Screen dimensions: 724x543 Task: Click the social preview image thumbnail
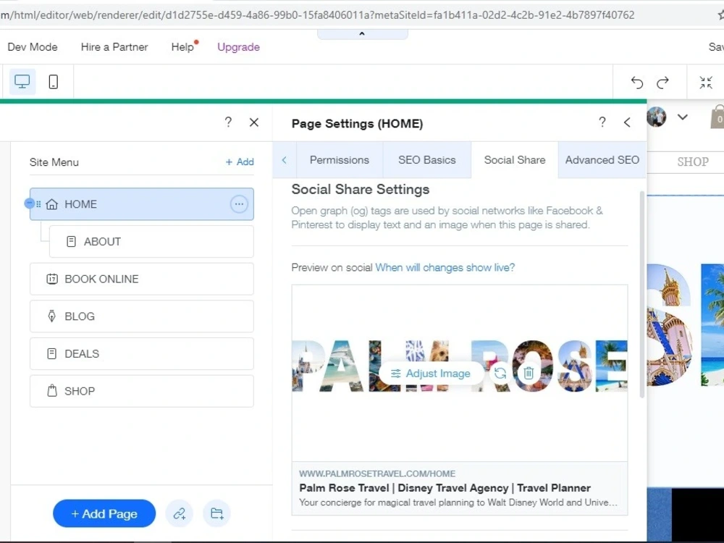tap(460, 373)
